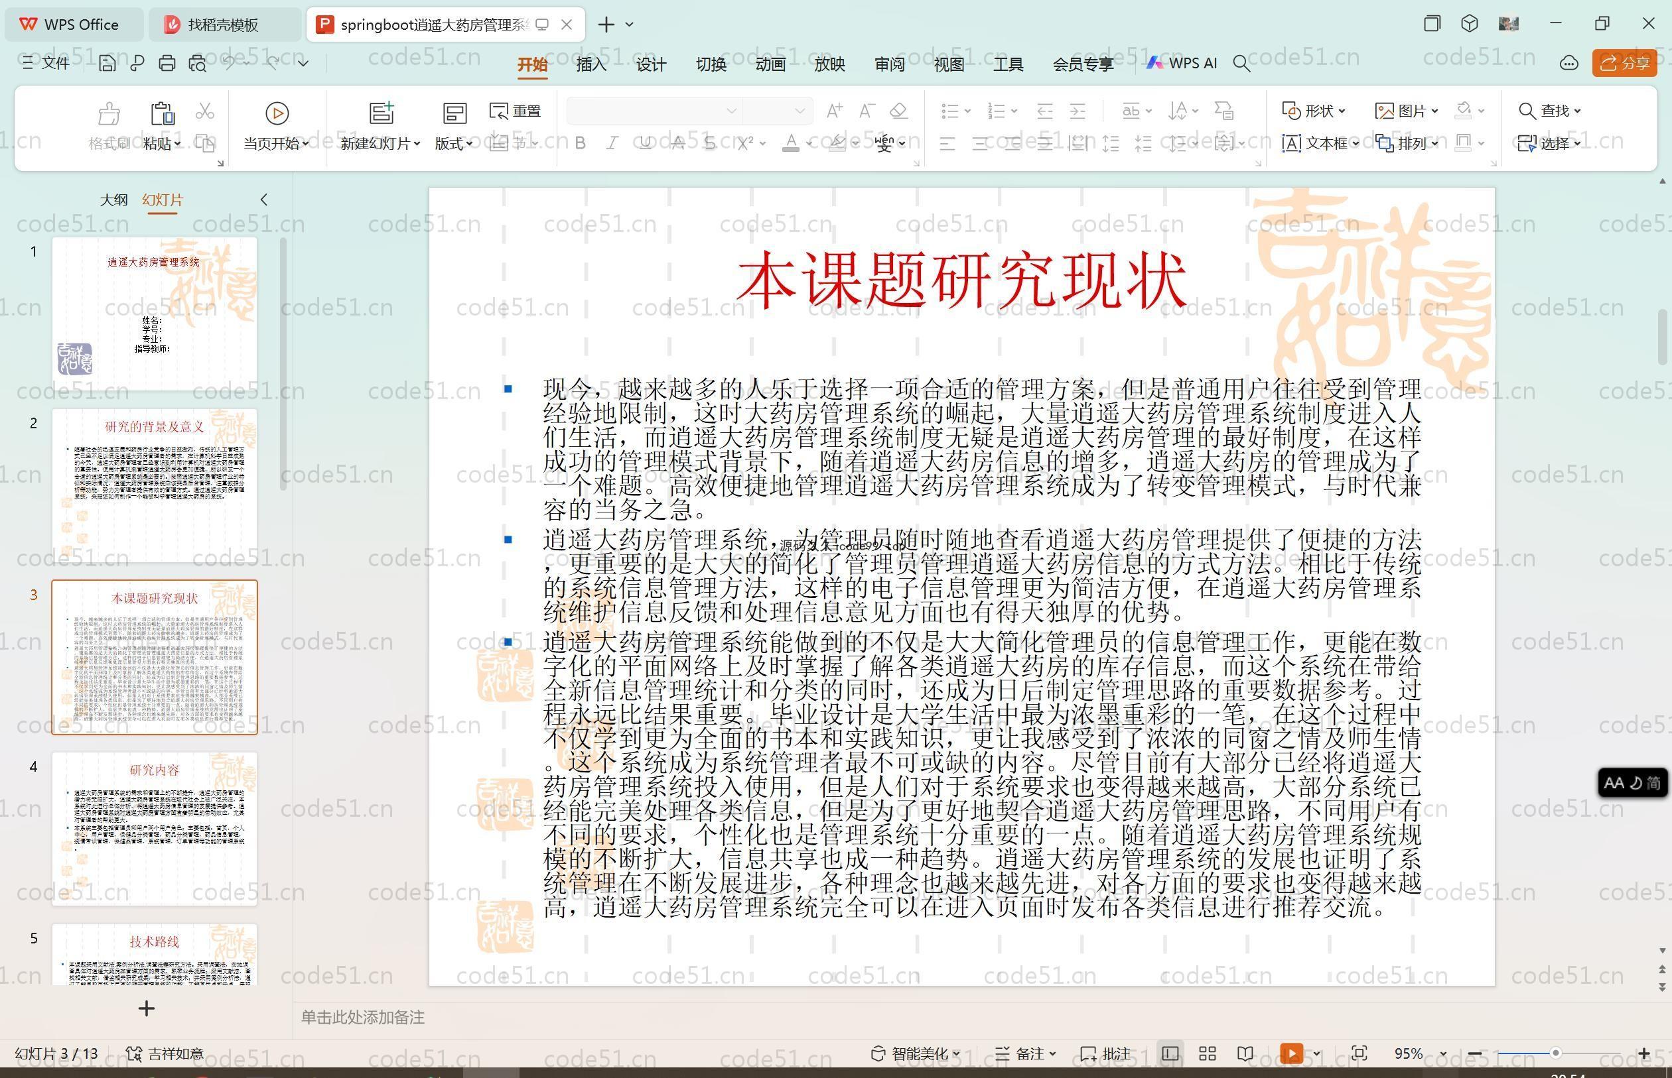The height and width of the screenshot is (1078, 1672).
Task: Click the Cut scissors icon
Action: pos(204,111)
